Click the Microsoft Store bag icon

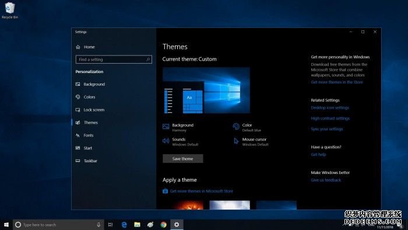[x=165, y=191]
